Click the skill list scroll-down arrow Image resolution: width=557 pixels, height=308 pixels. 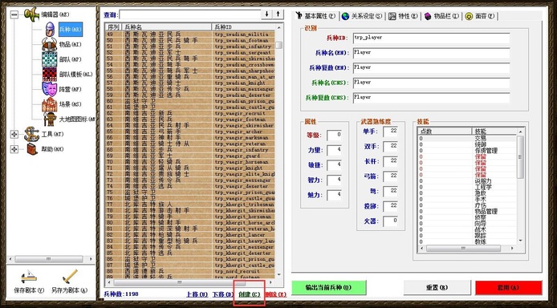pos(520,241)
